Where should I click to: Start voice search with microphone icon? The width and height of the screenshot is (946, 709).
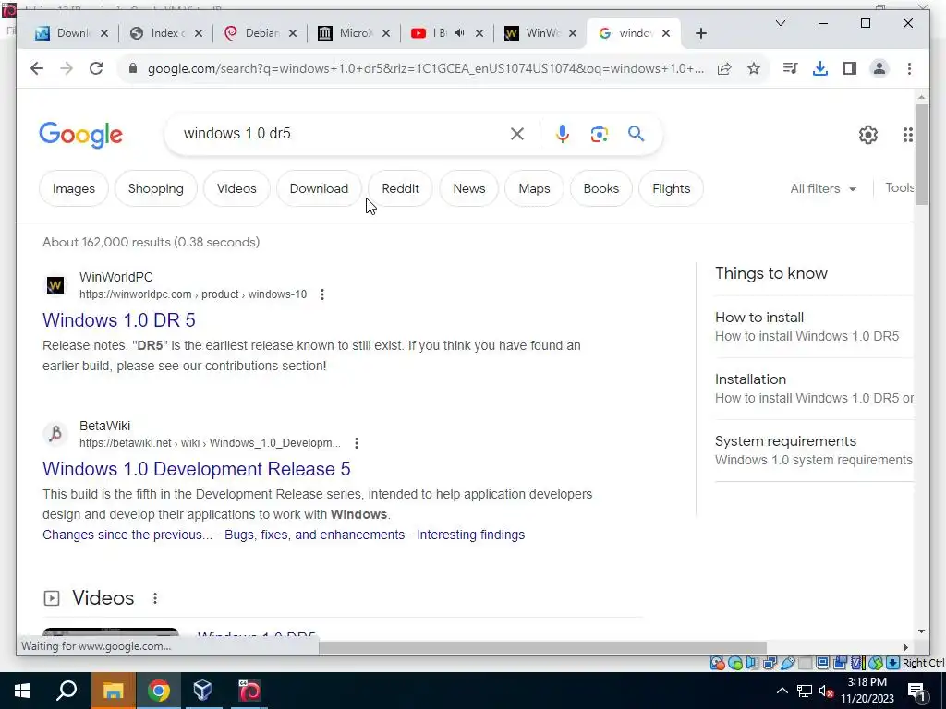click(x=563, y=134)
